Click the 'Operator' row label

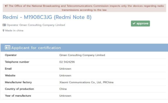(11, 55)
